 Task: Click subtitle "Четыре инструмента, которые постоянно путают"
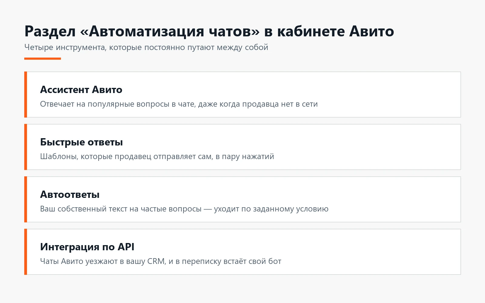click(x=119, y=48)
